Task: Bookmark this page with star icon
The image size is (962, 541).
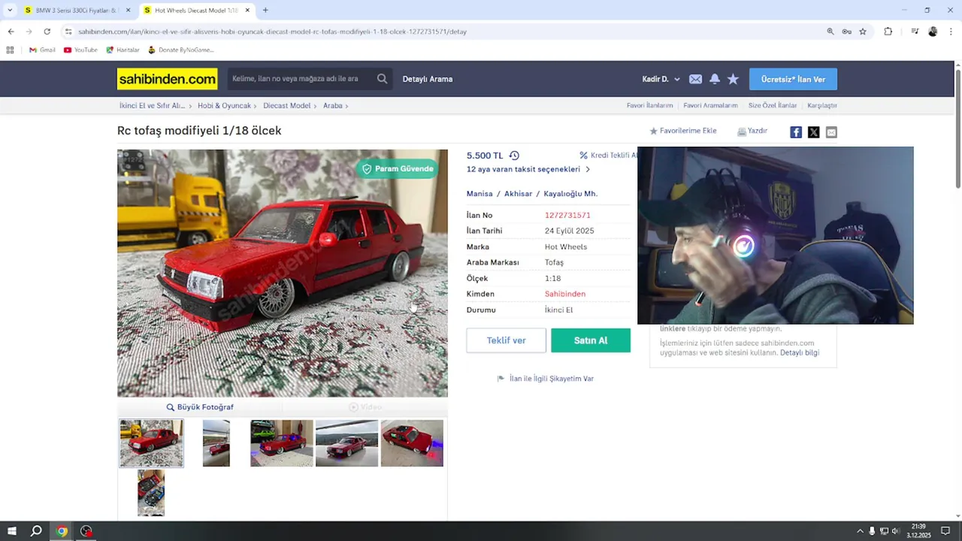Action: (863, 32)
